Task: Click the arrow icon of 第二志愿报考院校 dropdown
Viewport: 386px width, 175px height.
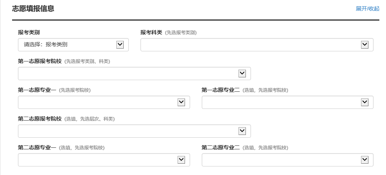Action: click(x=242, y=131)
